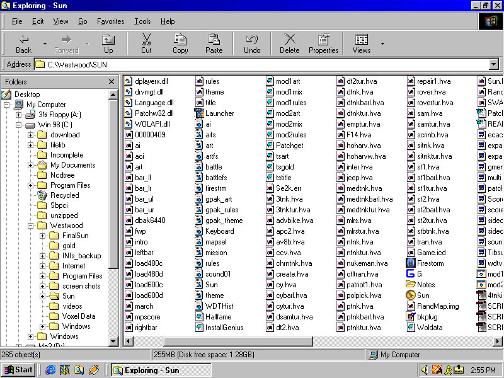Image resolution: width=504 pixels, height=378 pixels.
Task: Select the WDTHist file
Action: [x=214, y=306]
